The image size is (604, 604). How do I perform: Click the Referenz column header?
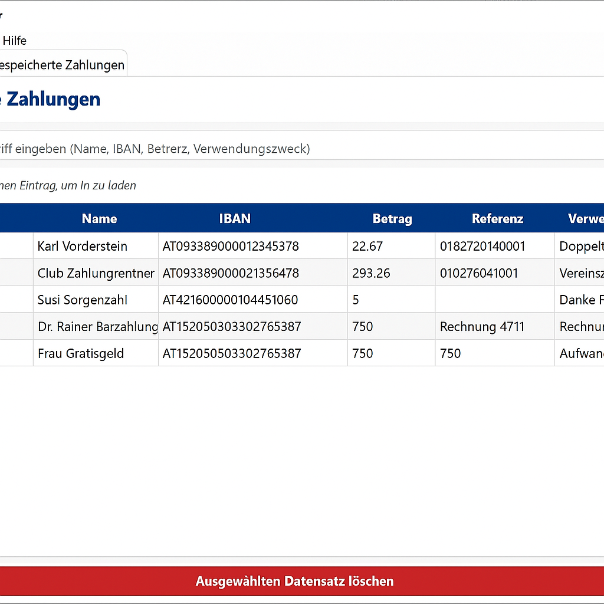(497, 219)
